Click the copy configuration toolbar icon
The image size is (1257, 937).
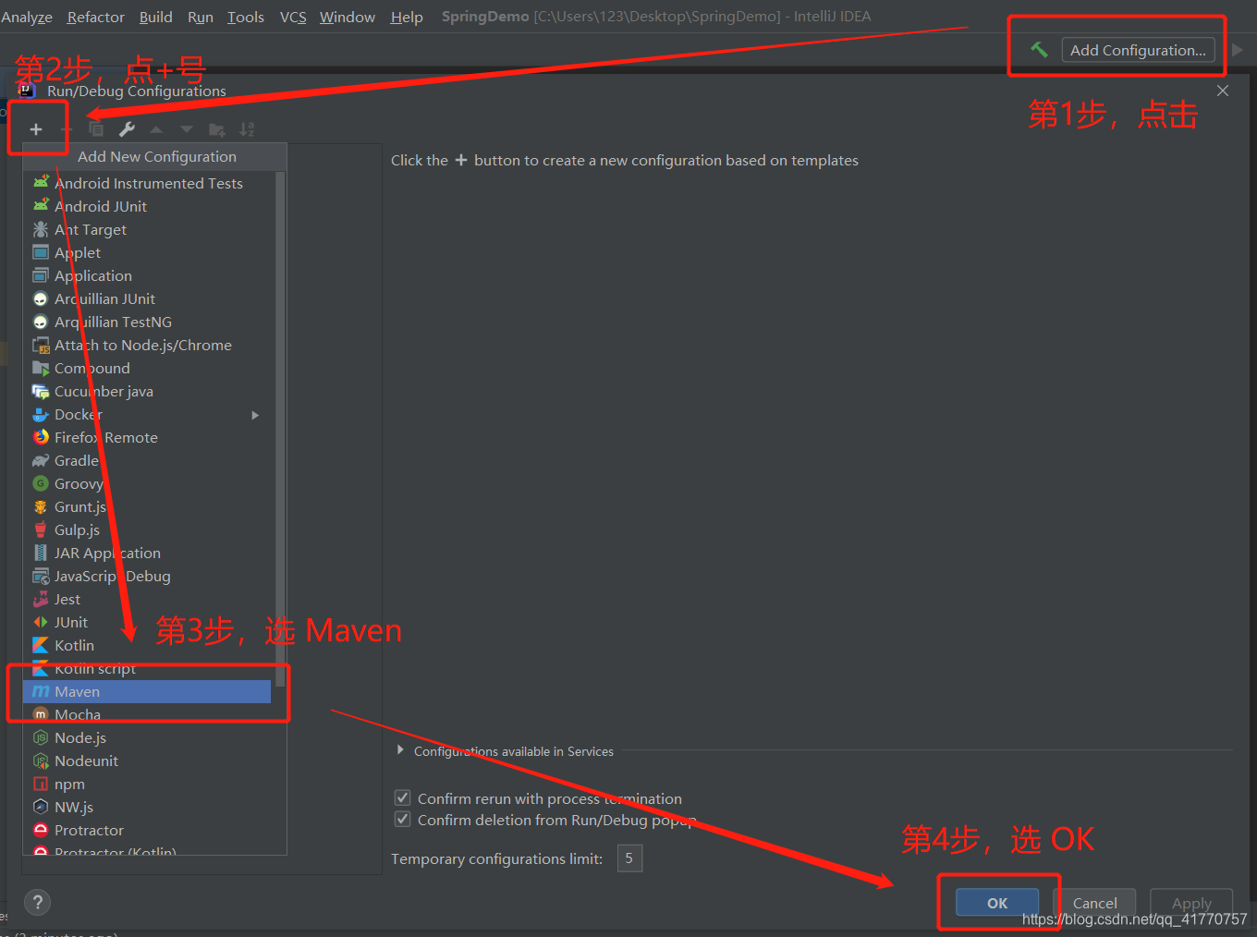pos(96,129)
